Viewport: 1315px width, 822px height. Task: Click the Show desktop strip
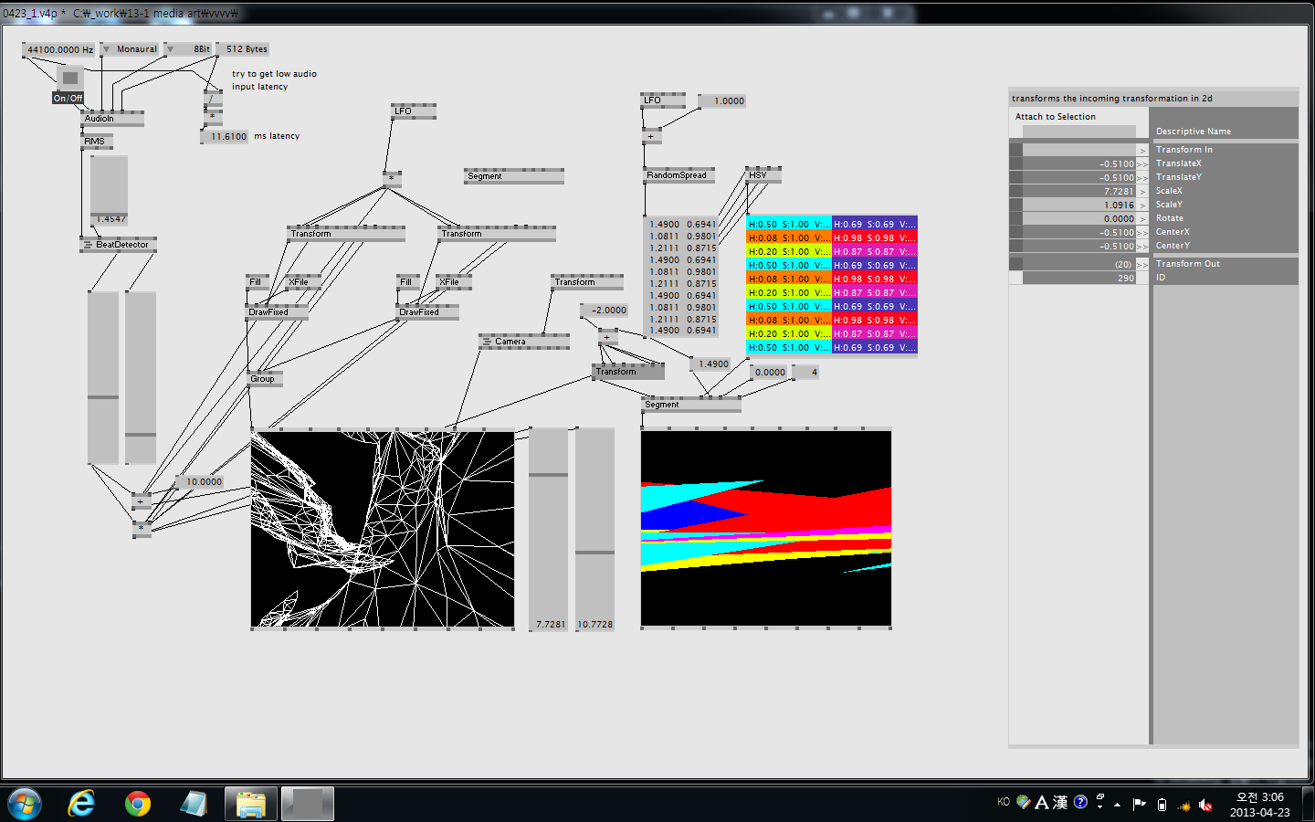[1309, 805]
